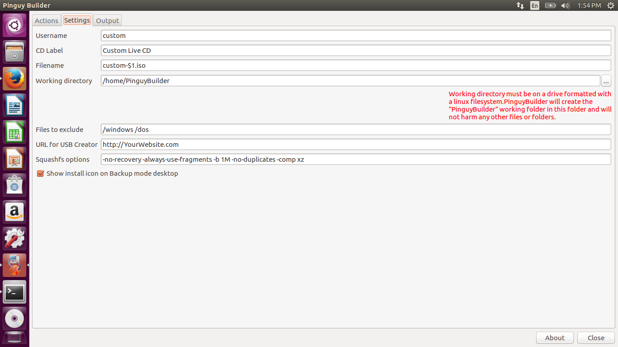Screen dimensions: 618x347
Task: Open LibreOffice Impress presentation icon
Action: tap(14, 159)
